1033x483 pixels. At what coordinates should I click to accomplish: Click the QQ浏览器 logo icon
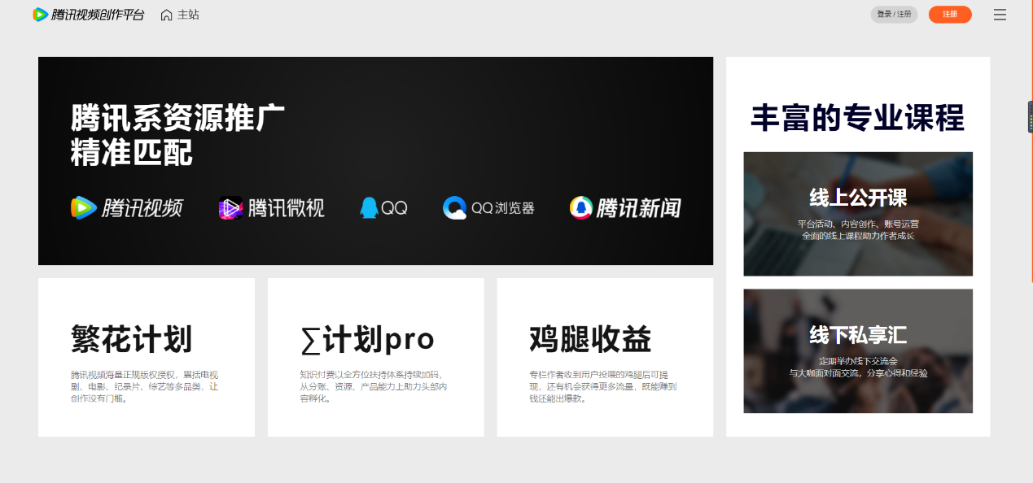(x=454, y=208)
